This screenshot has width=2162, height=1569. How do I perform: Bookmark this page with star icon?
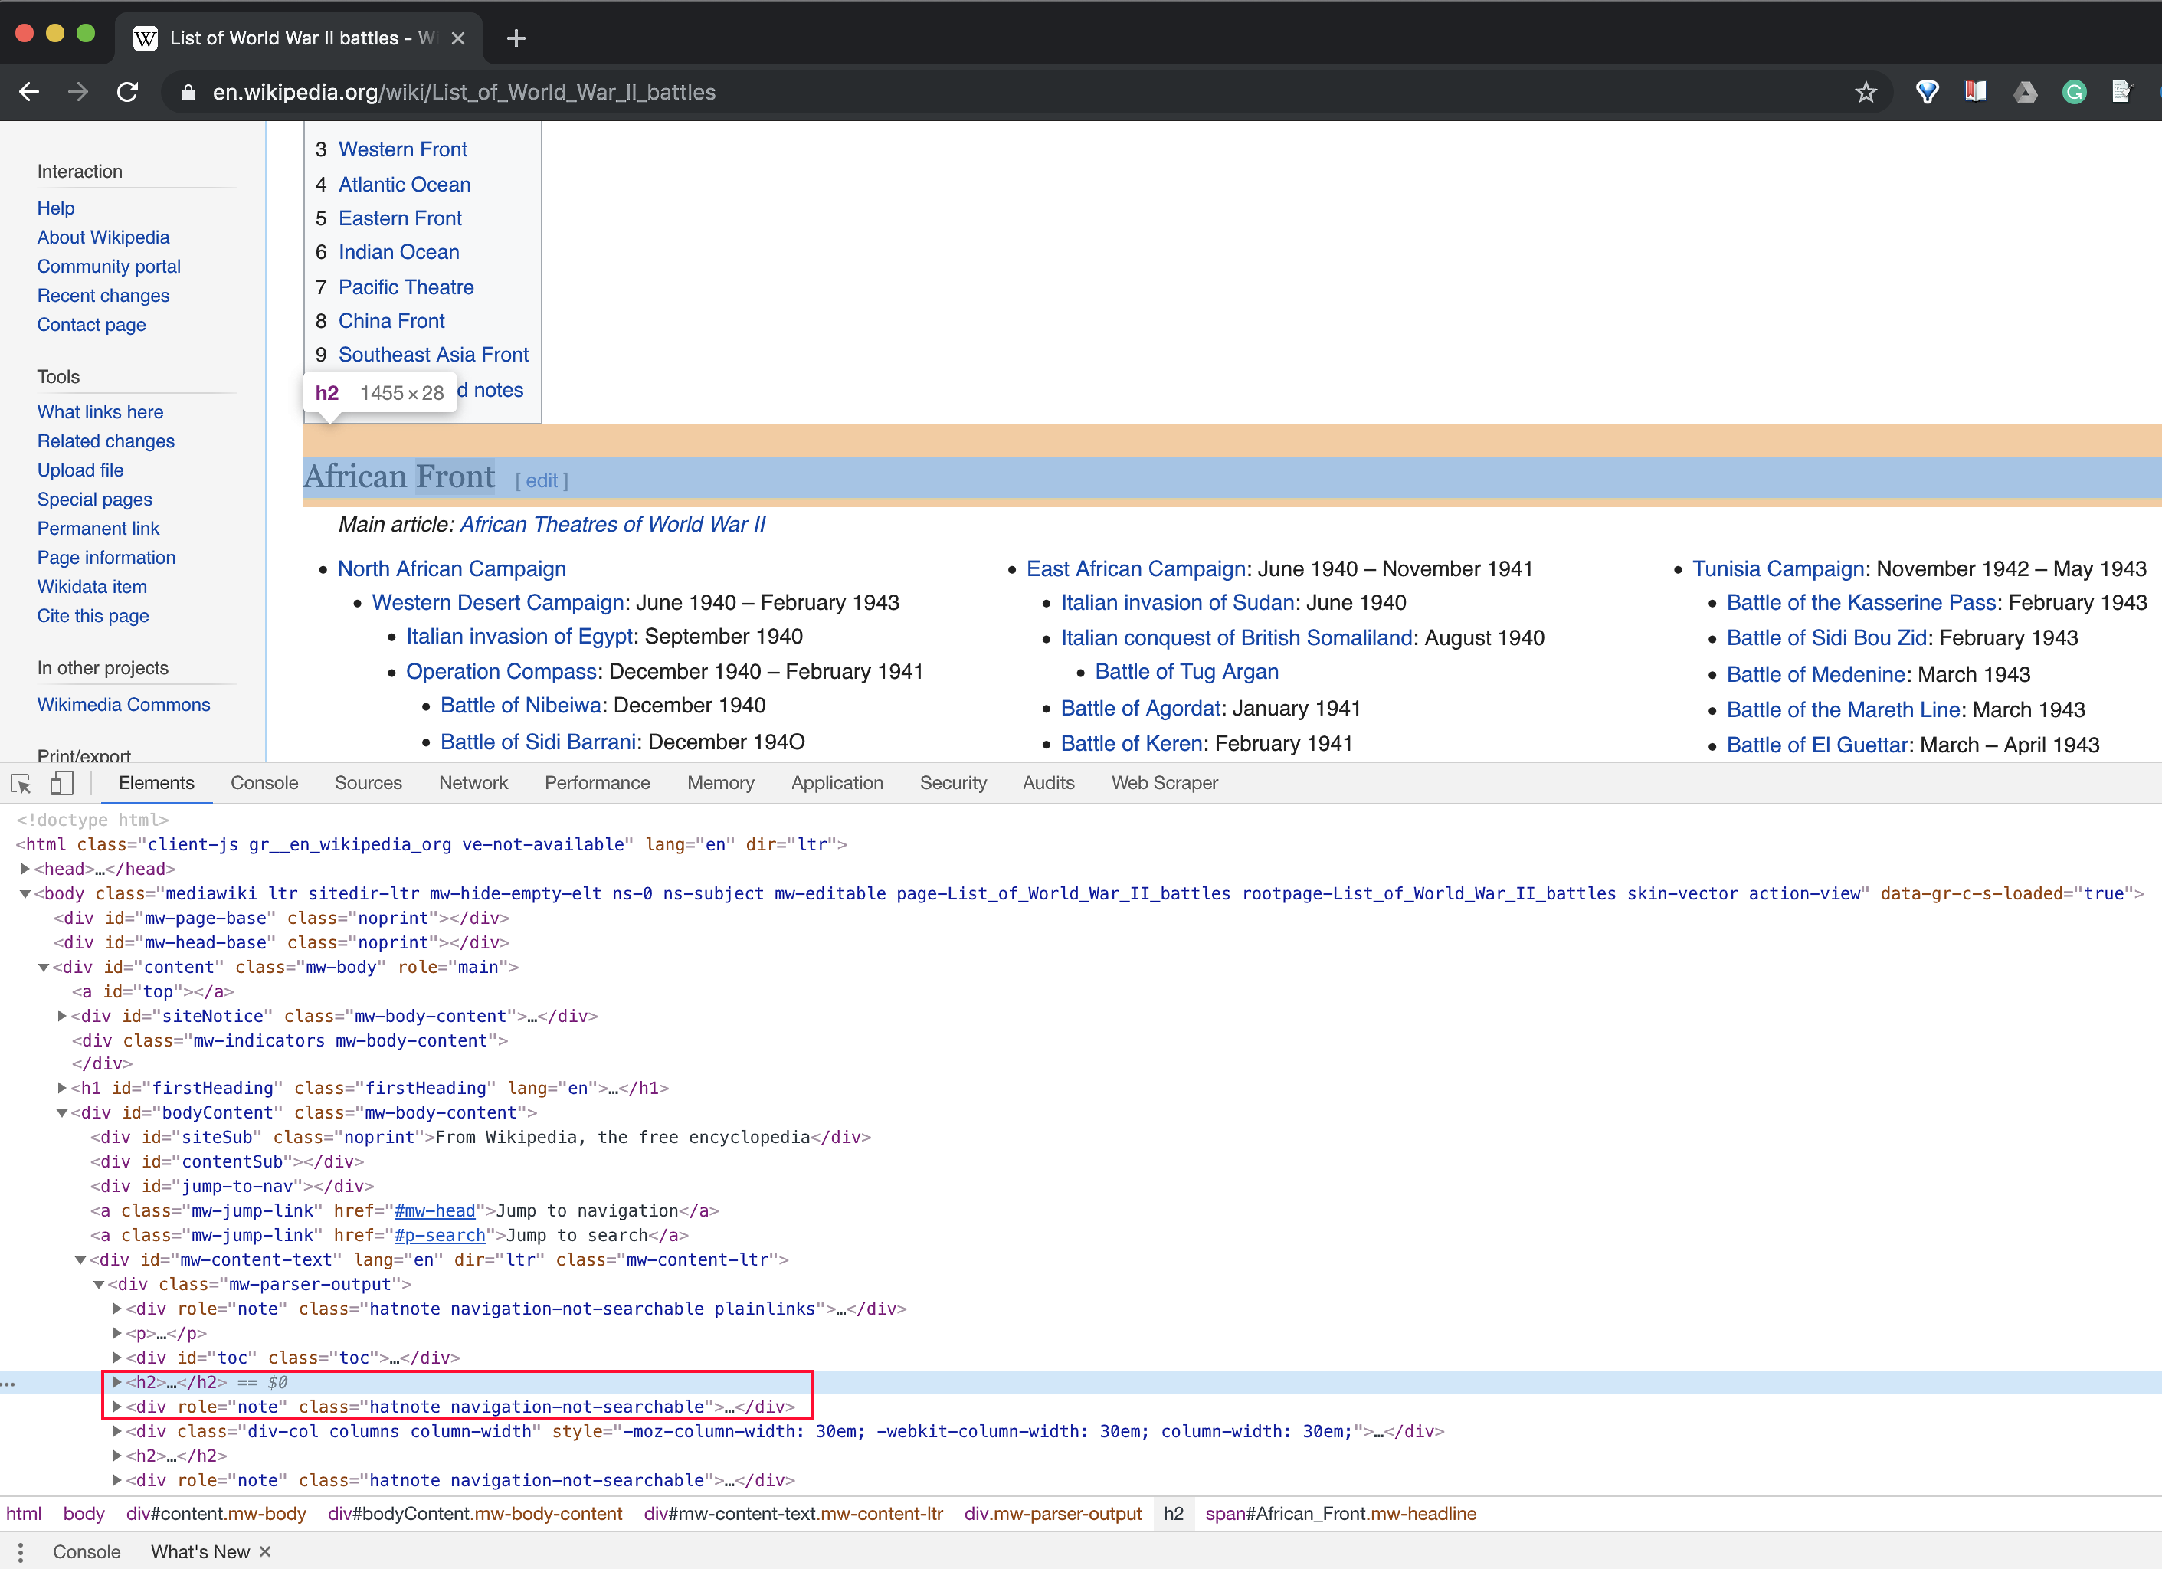pyautogui.click(x=1866, y=93)
